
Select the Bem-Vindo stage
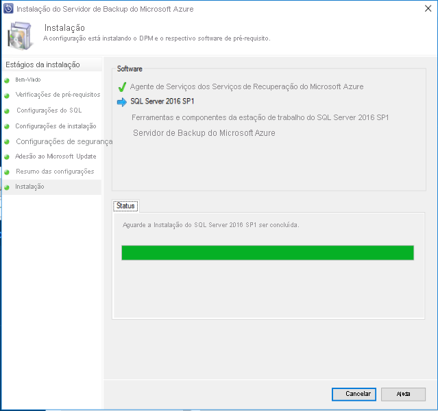(28, 80)
